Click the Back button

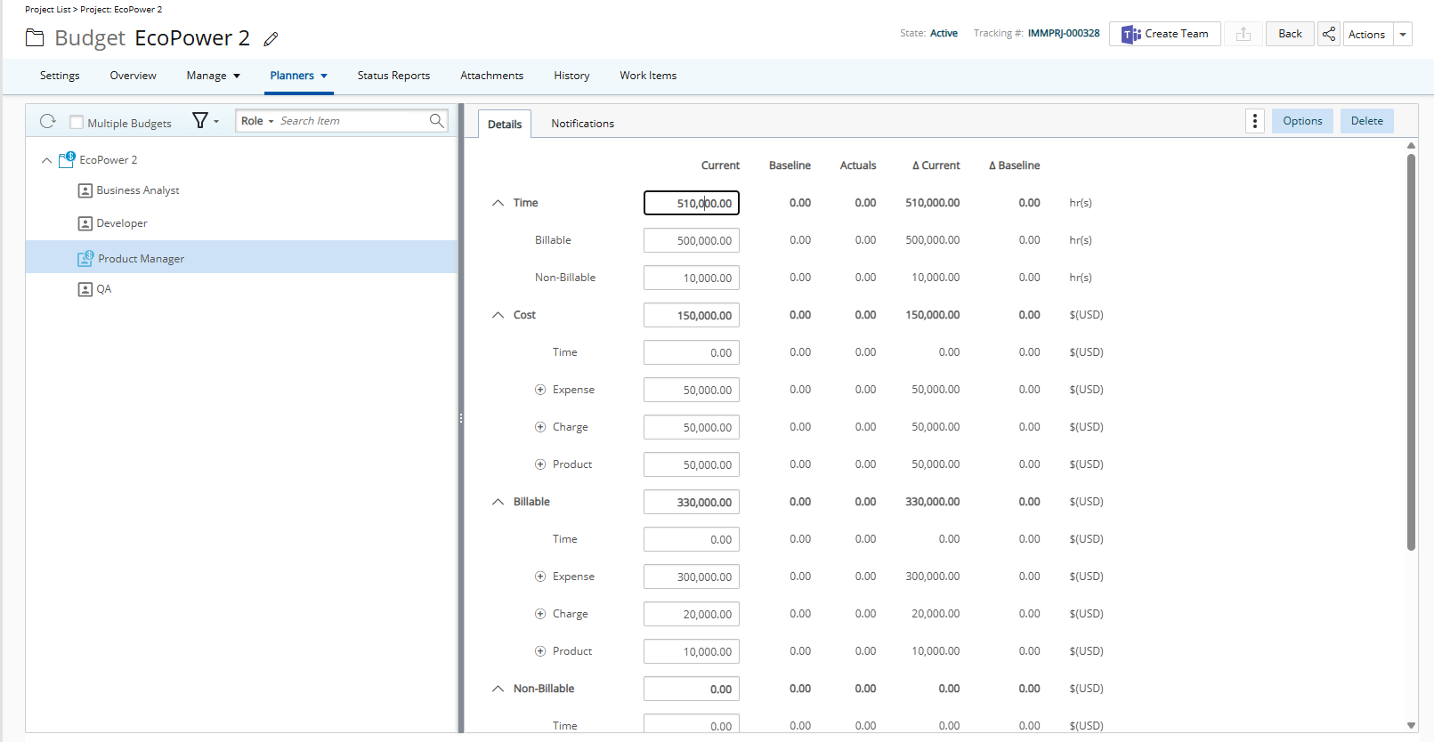click(1290, 34)
